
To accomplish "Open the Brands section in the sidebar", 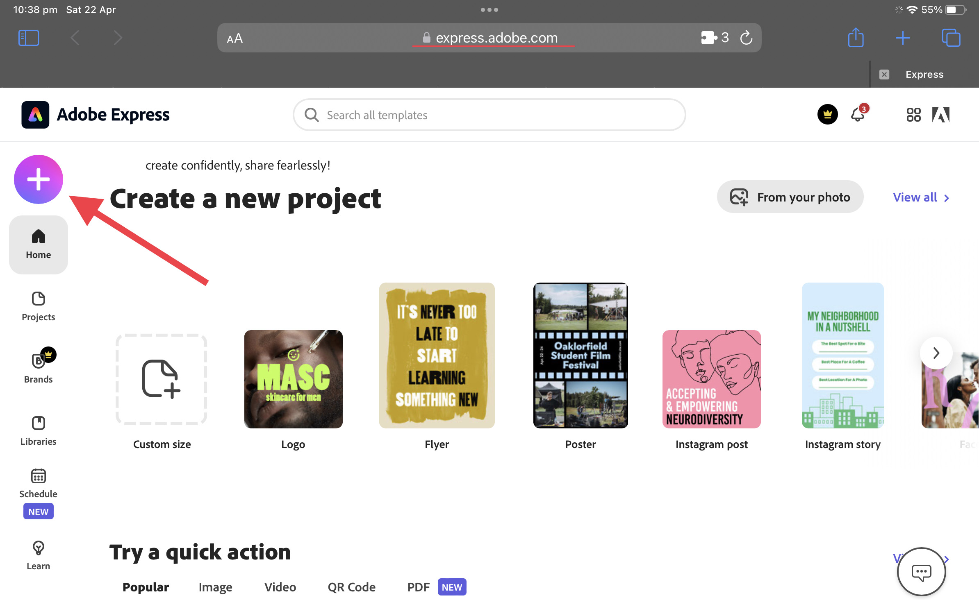I will pyautogui.click(x=38, y=366).
